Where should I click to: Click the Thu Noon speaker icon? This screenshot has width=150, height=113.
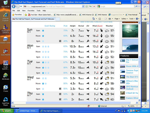(60, 99)
